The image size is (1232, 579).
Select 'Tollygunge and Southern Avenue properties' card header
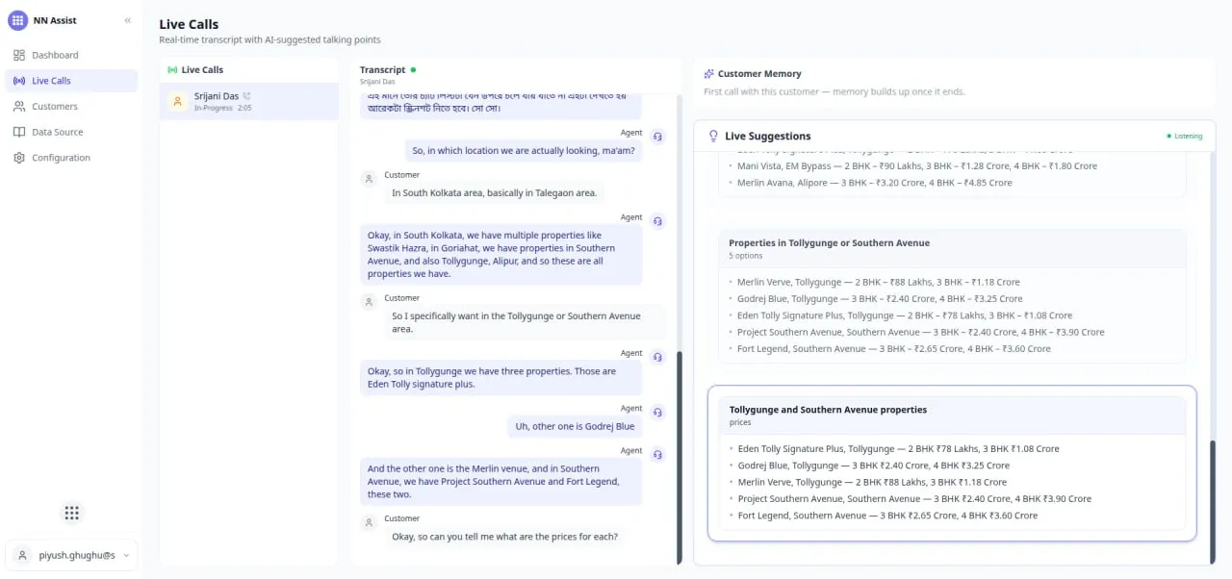click(x=952, y=415)
